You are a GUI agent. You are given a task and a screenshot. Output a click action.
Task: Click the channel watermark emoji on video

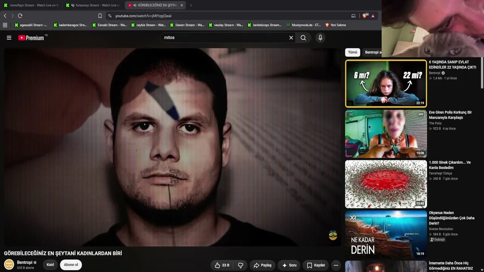333,235
